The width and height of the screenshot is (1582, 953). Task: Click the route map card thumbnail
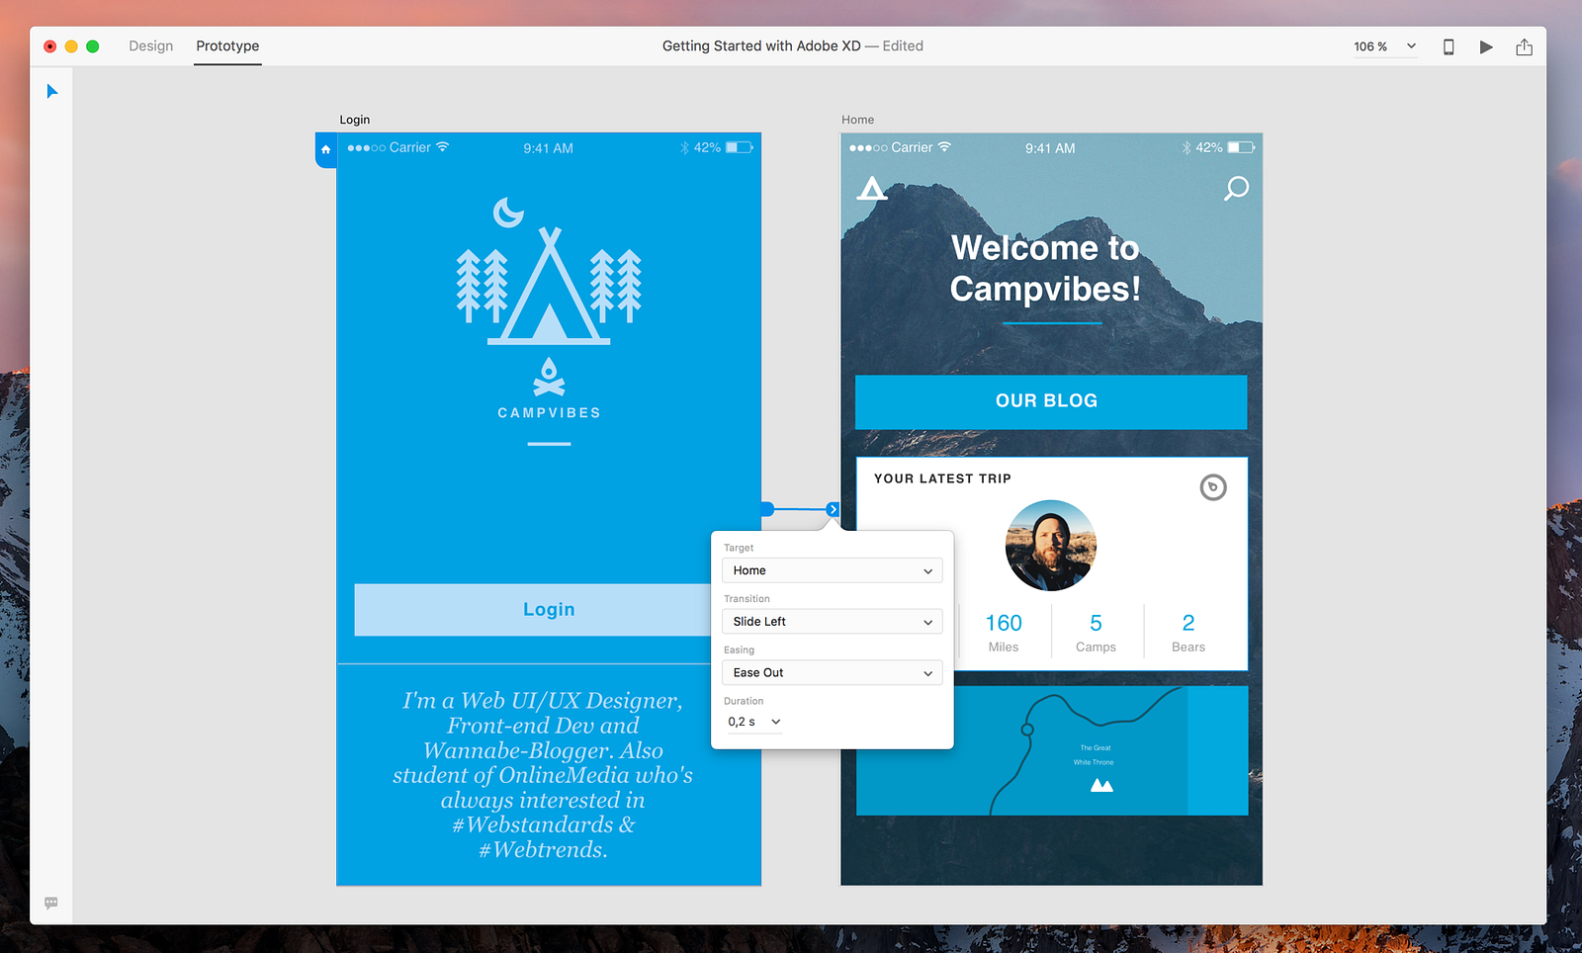tap(1051, 750)
